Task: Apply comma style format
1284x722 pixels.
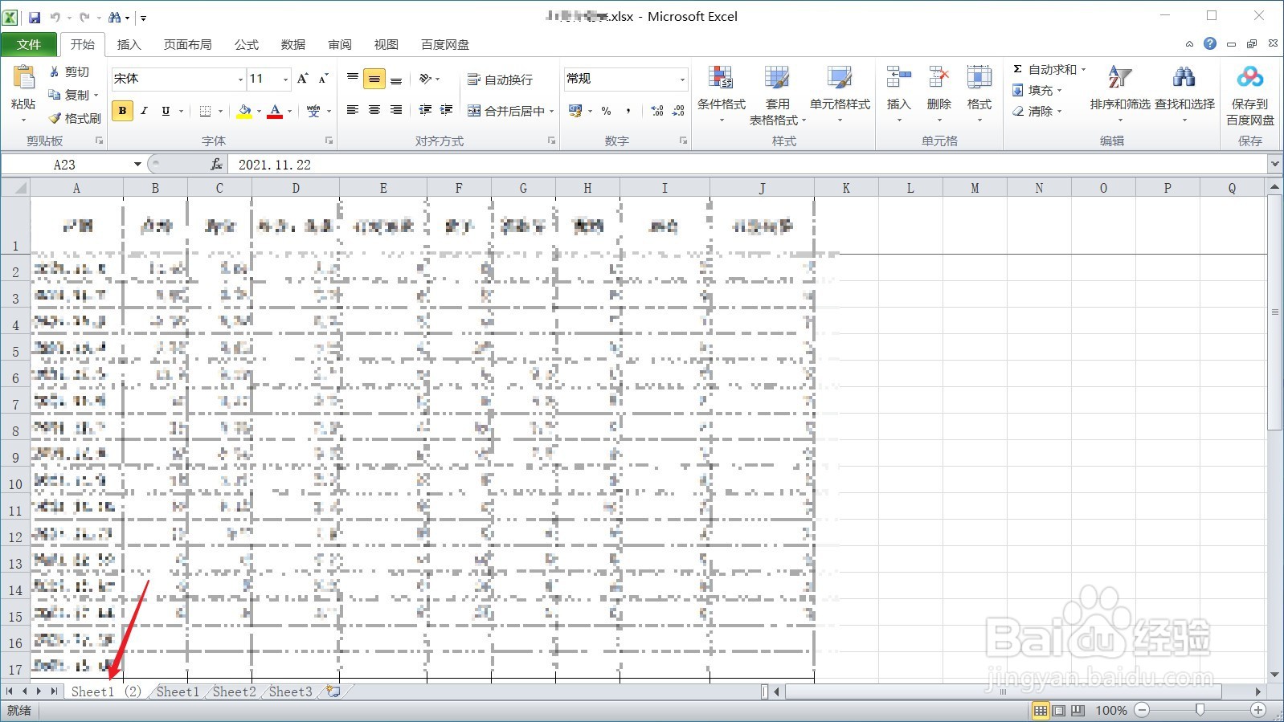Action: (x=628, y=111)
